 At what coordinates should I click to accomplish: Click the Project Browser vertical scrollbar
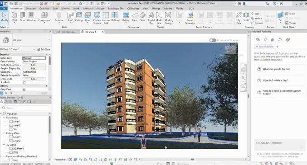(50, 125)
